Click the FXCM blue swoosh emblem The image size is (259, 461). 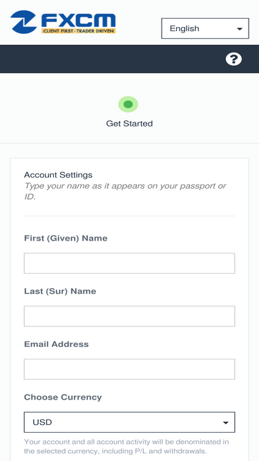[x=23, y=21]
